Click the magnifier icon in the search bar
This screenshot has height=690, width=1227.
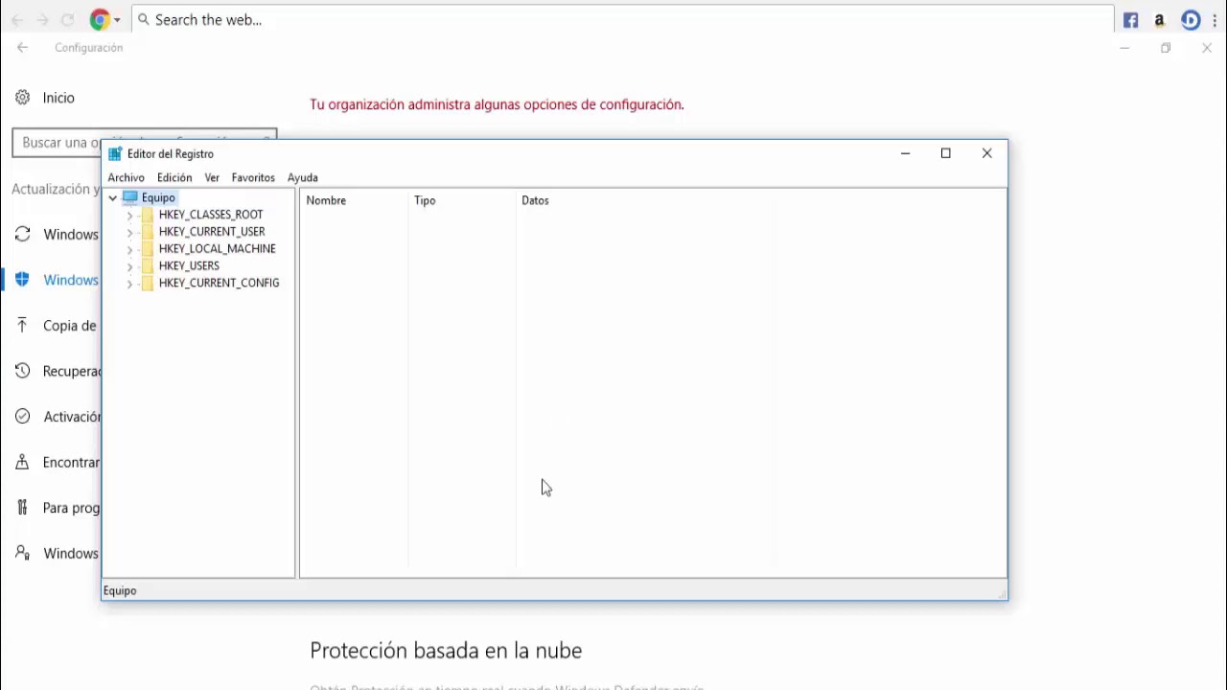pyautogui.click(x=144, y=19)
